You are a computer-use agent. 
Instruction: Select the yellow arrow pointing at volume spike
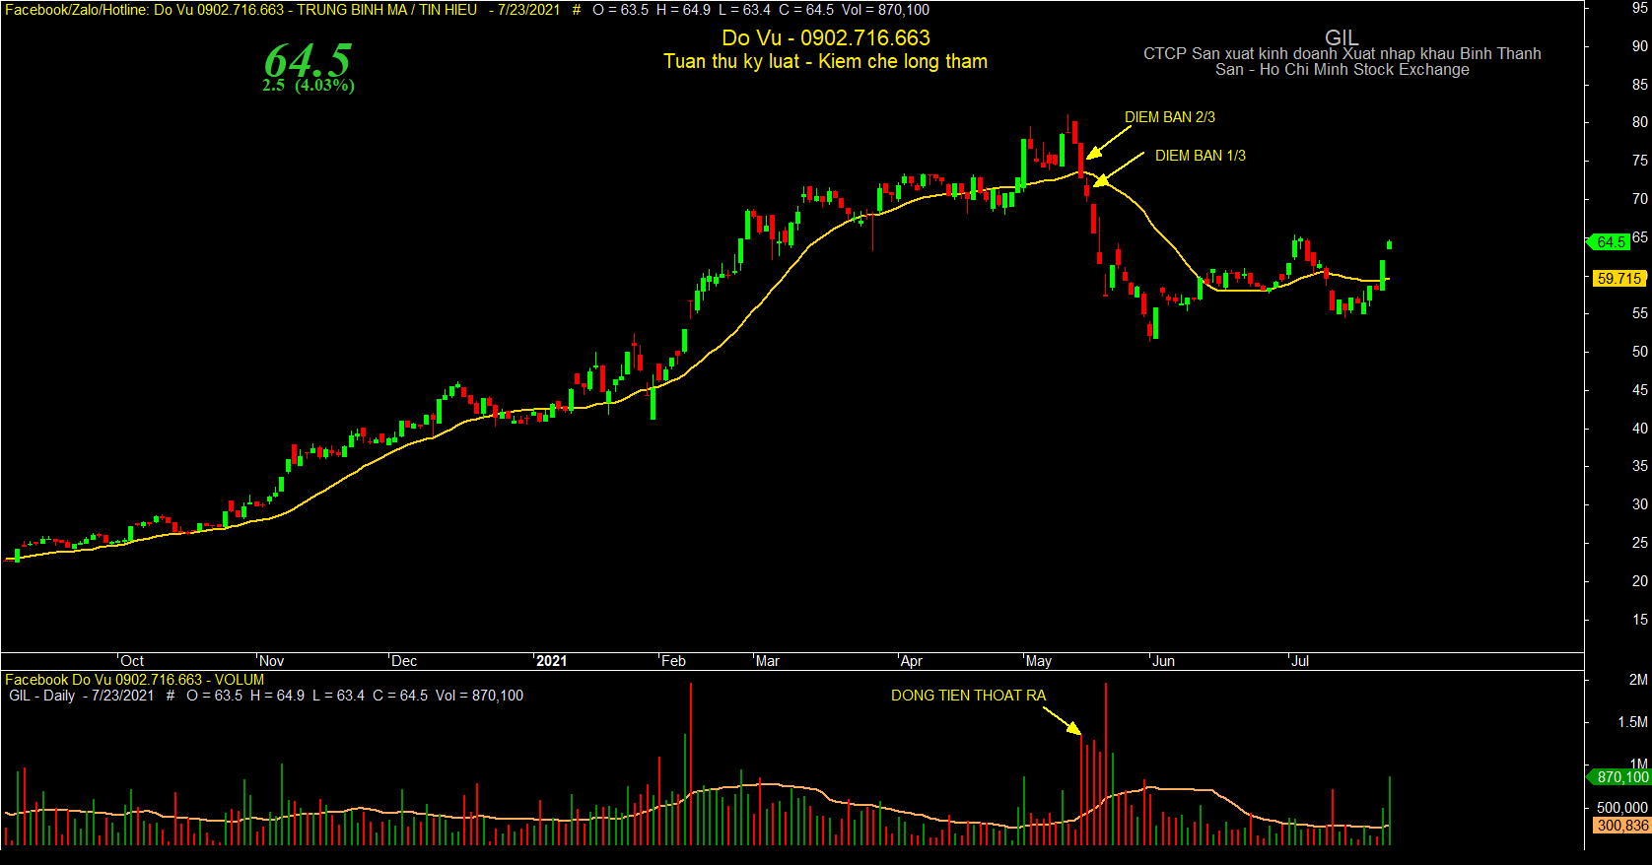point(1062,721)
